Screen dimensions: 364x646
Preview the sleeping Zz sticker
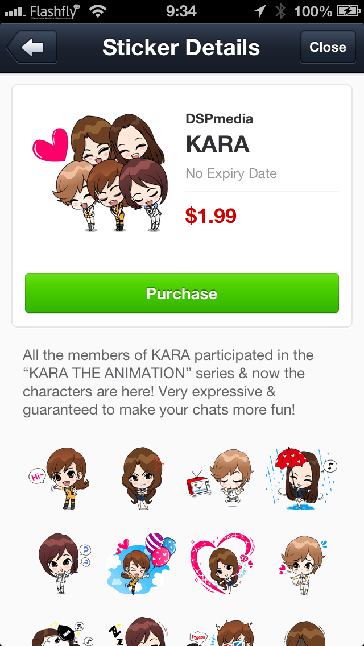139,631
